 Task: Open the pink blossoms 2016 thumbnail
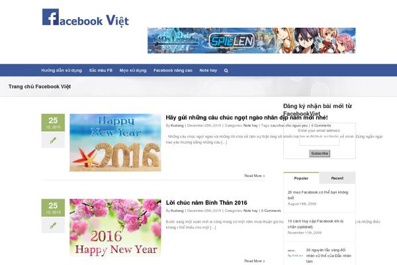coord(115,227)
